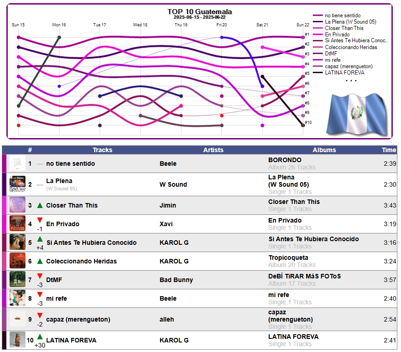Image resolution: width=401 pixels, height=352 pixels.
Task: Click the #1 rank label on chart
Action: pos(307,34)
